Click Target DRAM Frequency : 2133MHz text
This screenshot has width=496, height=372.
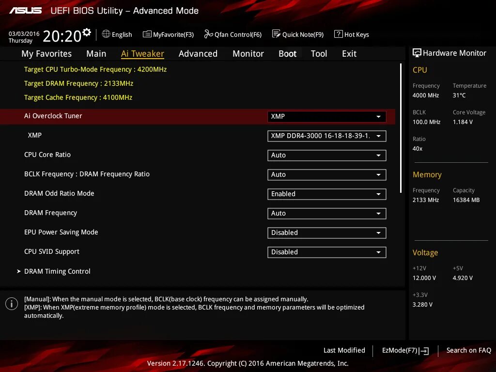pyautogui.click(x=78, y=83)
